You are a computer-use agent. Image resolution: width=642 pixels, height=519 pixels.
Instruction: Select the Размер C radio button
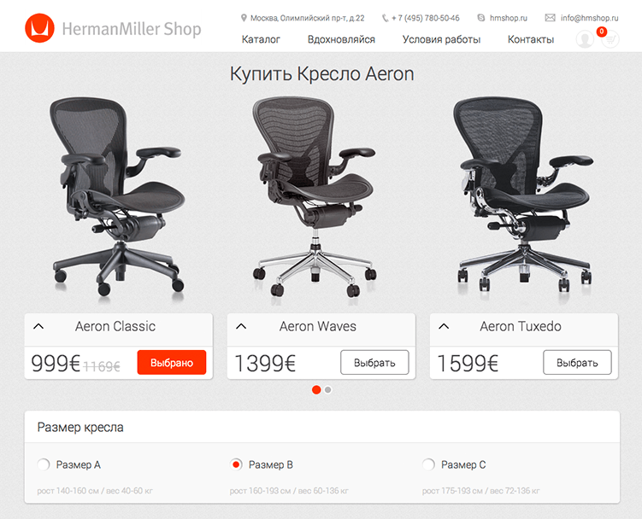coord(428,464)
